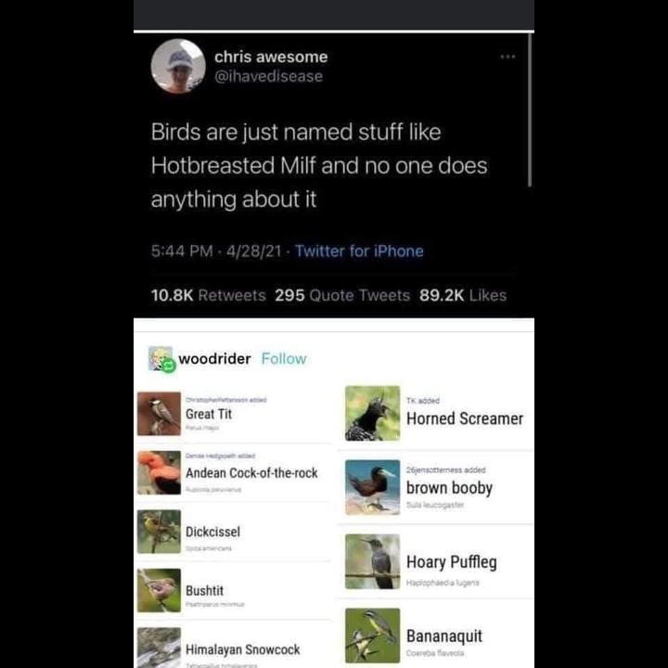Open the @ihavedisease handle

click(269, 77)
